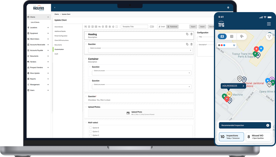Open the hamburger menu in TFG mobile app
276x157 pixels.
point(269,24)
